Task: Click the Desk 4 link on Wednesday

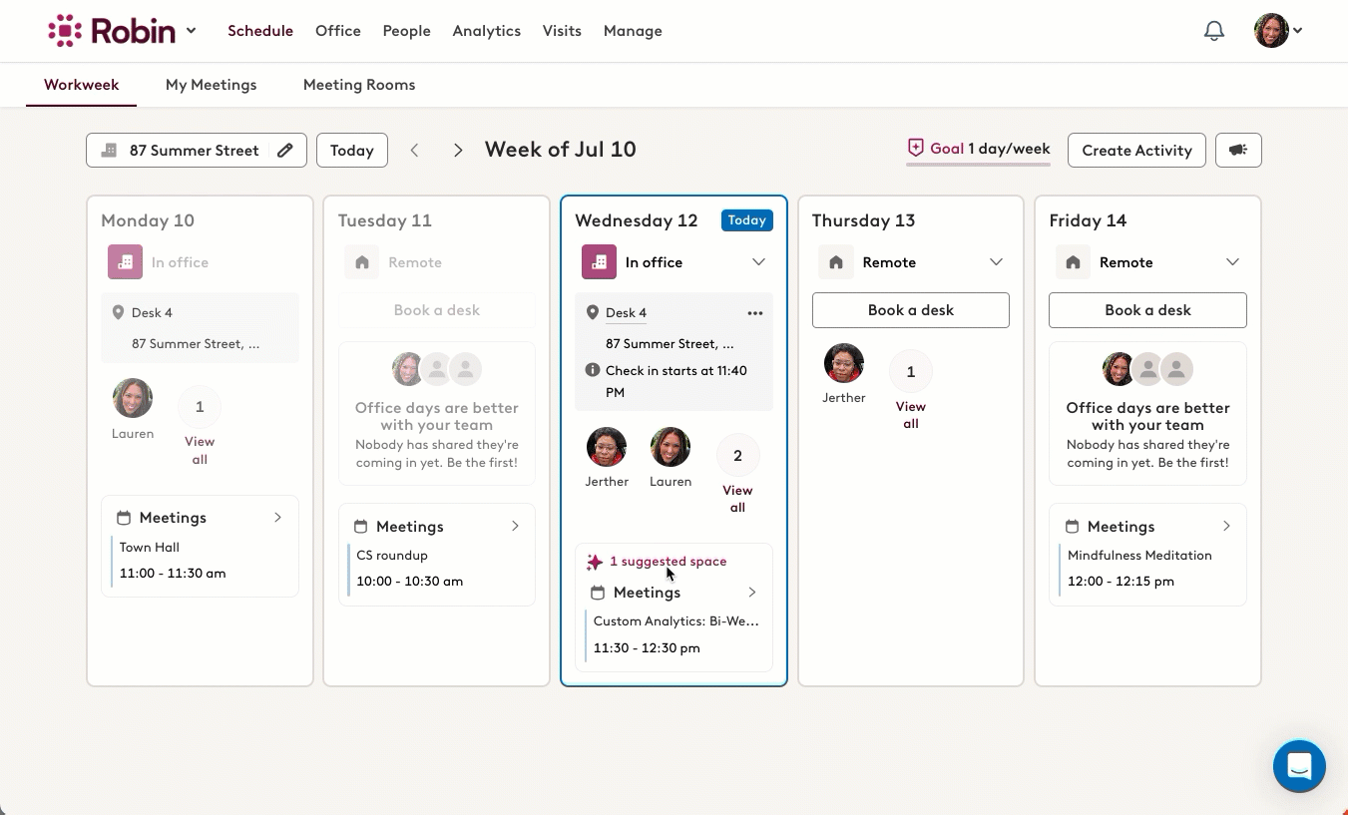Action: click(x=626, y=313)
